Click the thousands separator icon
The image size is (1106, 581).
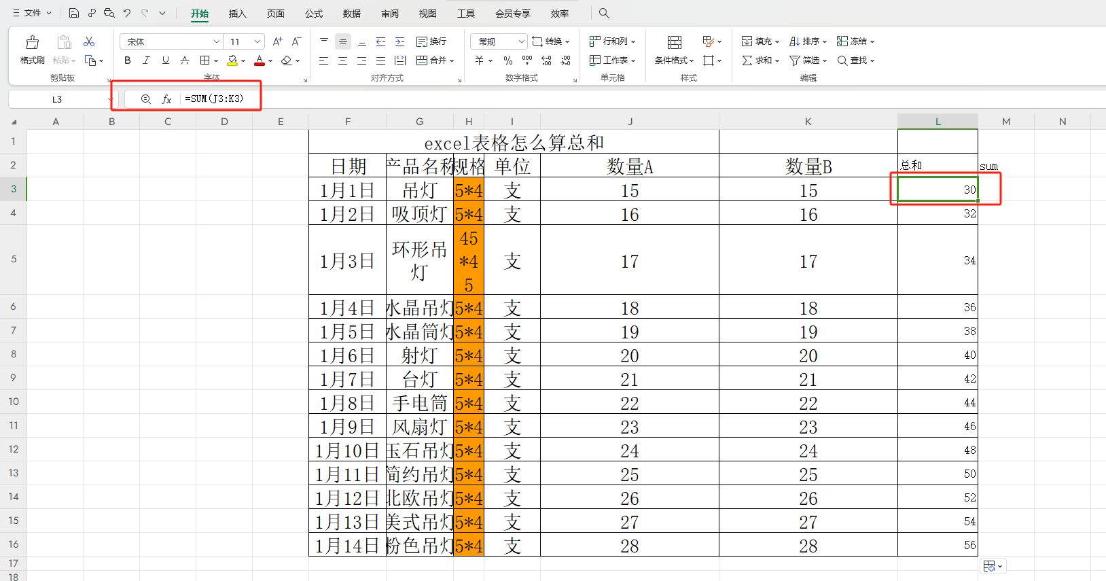527,60
